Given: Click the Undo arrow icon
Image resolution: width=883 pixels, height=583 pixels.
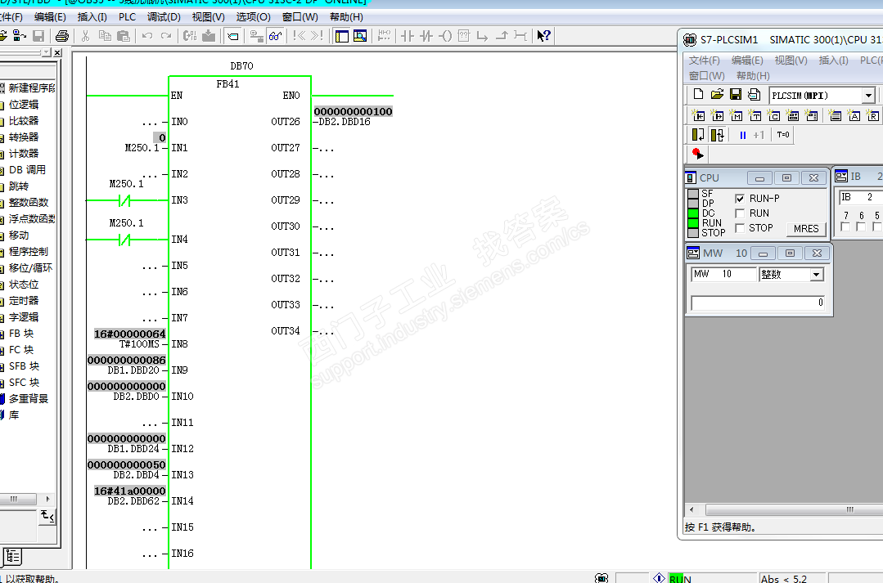Looking at the screenshot, I should 147,36.
